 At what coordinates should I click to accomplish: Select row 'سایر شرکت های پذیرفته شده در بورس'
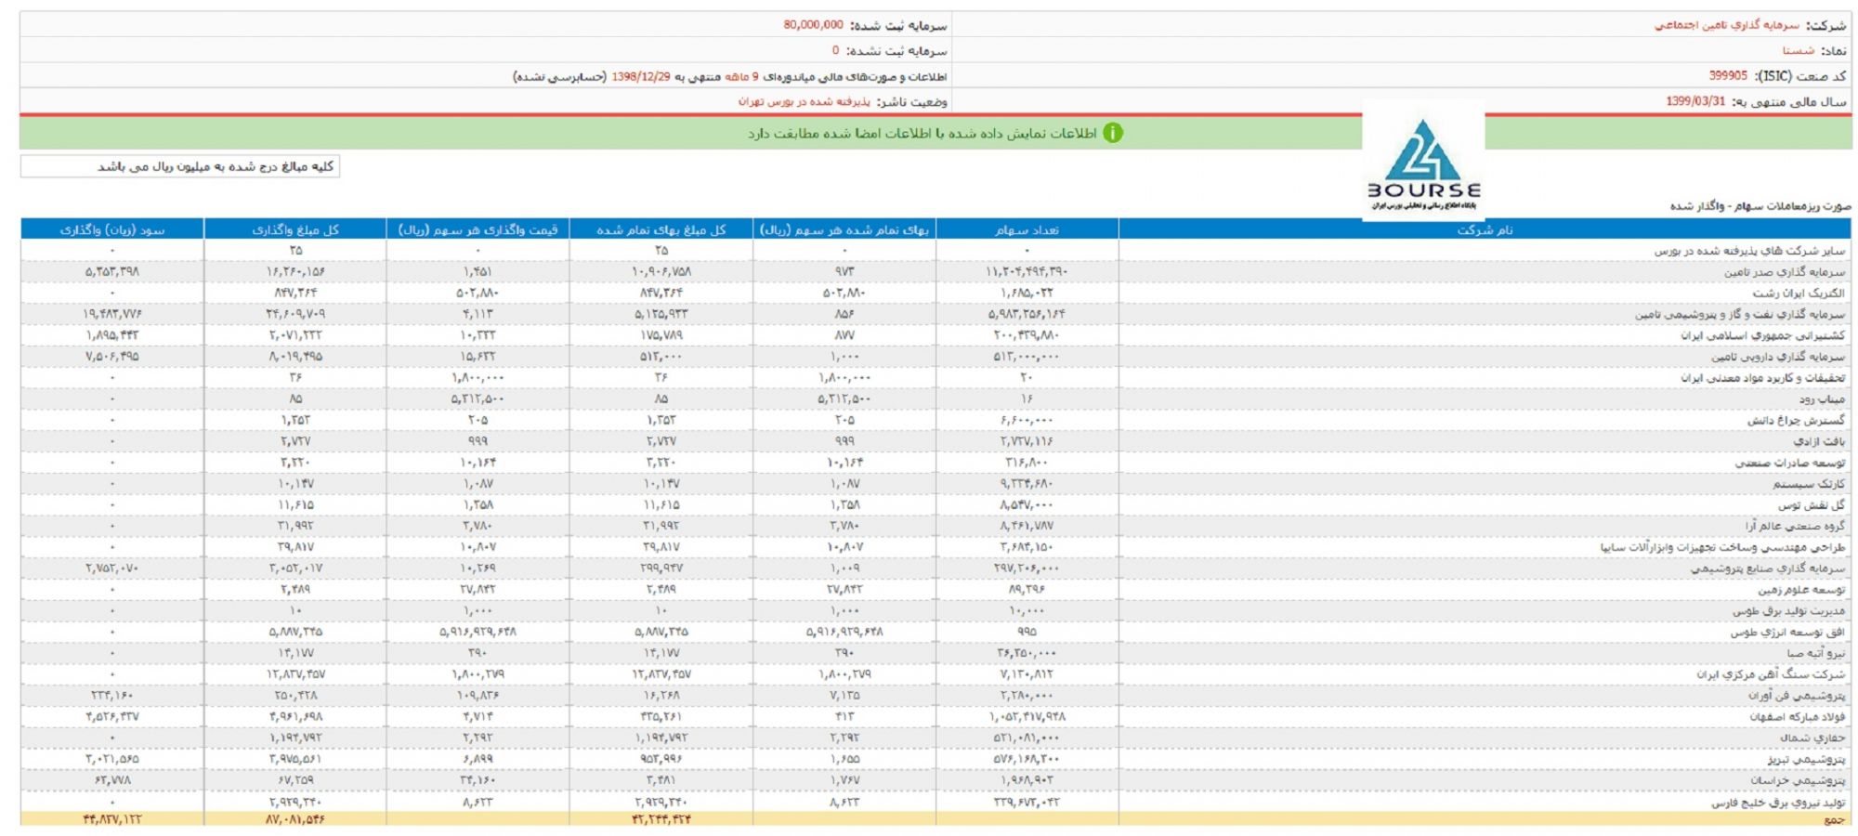[x=936, y=251]
